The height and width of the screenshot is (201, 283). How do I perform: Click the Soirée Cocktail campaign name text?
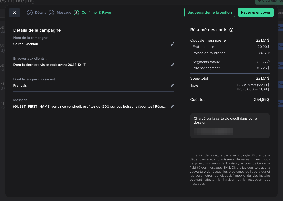point(25,44)
